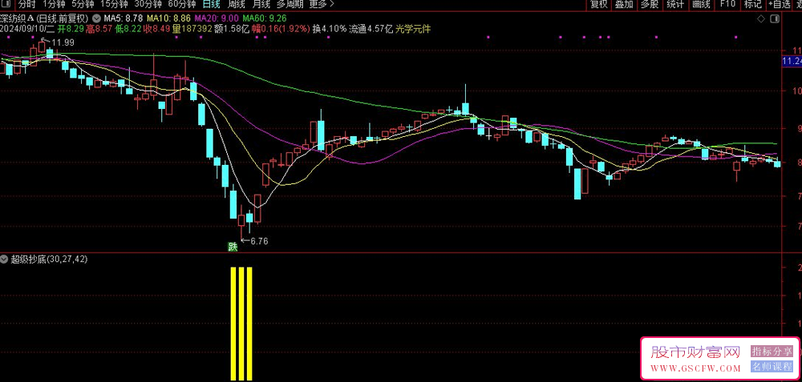The width and height of the screenshot is (802, 382).
Task: Open the WWW.GSCFW.COM link
Action: pos(695,368)
